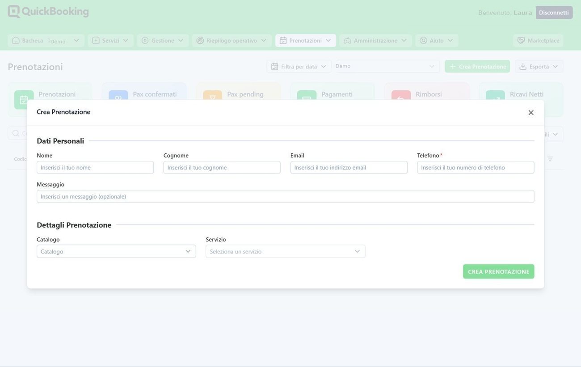The width and height of the screenshot is (581, 367).
Task: Open the Prenotazioni menu
Action: pyautogui.click(x=306, y=41)
